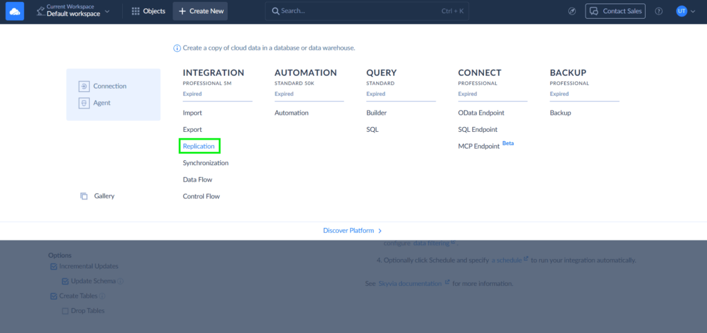The width and height of the screenshot is (707, 333).
Task: Toggle the Update Schema checkbox
Action: pos(65,282)
